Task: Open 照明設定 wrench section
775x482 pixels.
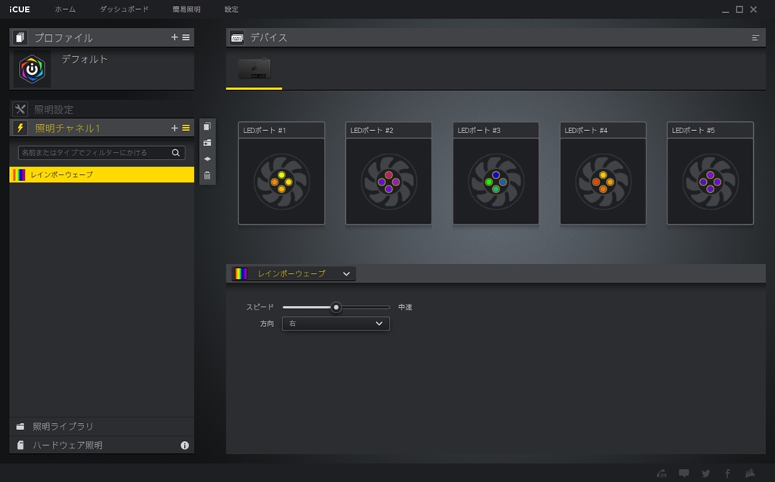Action: tap(20, 109)
